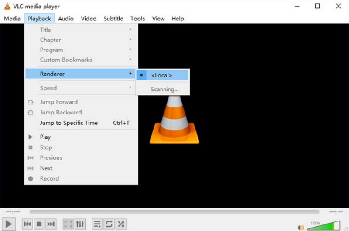Click the elapsed time label at left
Screen dimensions: 349x231
pyautogui.click(x=13, y=212)
